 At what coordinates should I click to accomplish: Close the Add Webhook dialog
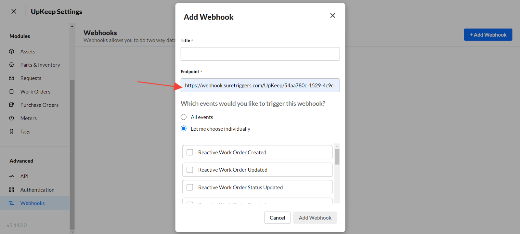tap(333, 16)
